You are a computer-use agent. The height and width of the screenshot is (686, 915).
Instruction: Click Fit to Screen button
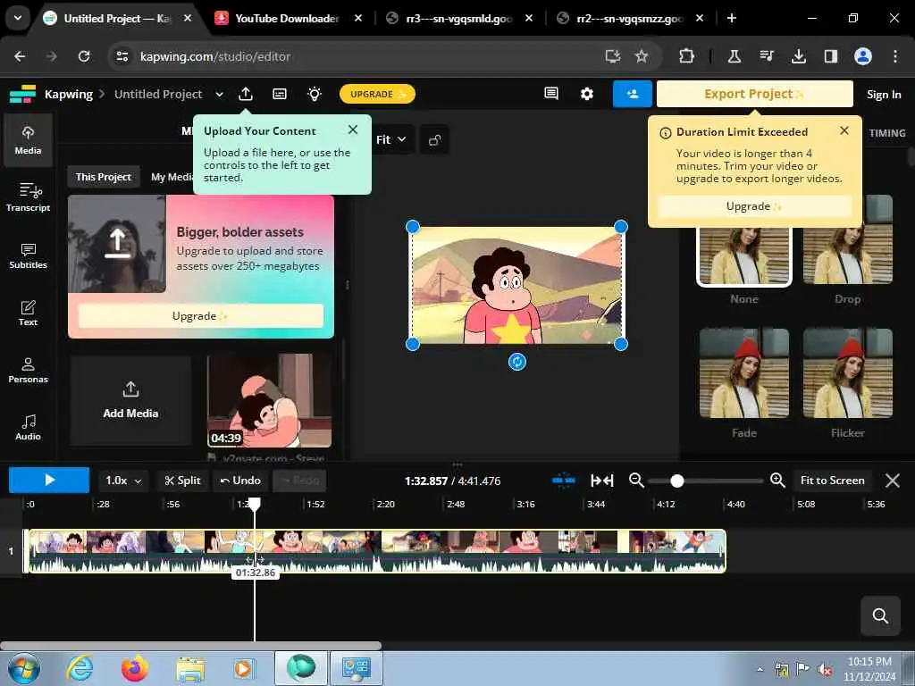click(x=832, y=481)
